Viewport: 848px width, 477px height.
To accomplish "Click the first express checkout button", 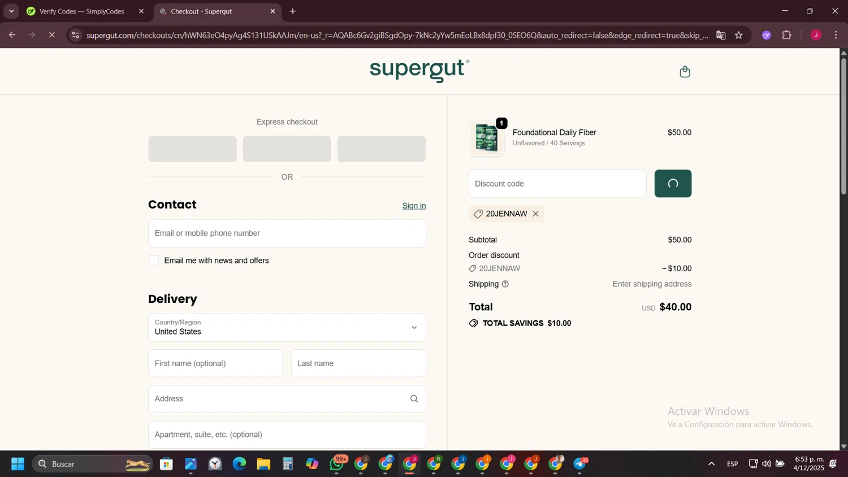I will pyautogui.click(x=192, y=149).
